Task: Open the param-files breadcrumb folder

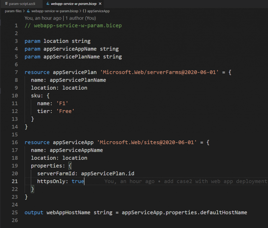Action: click(13, 11)
